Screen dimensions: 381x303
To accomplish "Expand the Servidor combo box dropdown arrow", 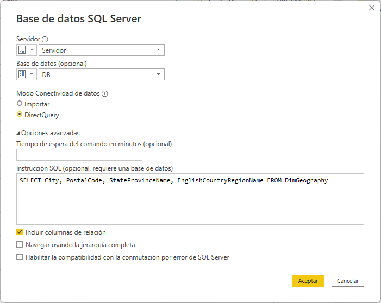I will tap(158, 50).
